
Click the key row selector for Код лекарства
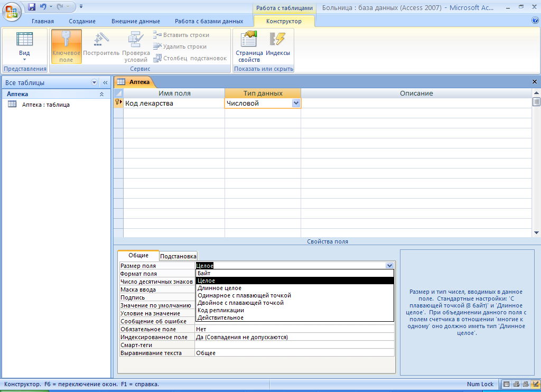(x=118, y=103)
